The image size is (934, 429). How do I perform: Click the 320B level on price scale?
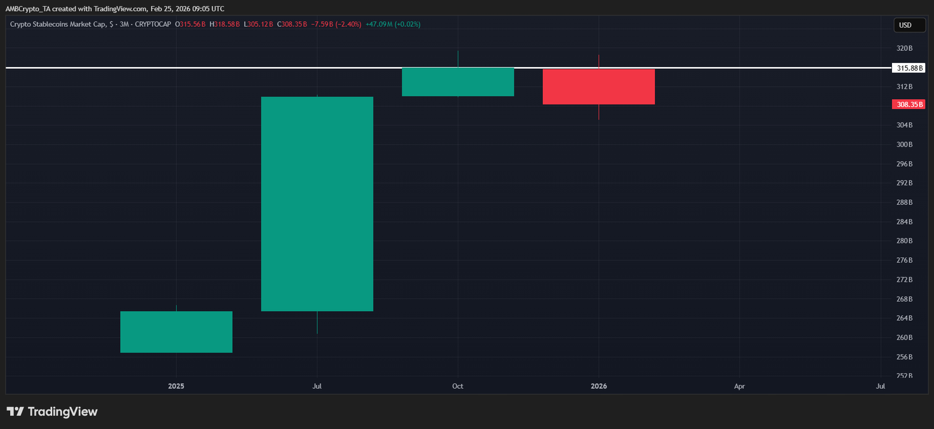(904, 48)
